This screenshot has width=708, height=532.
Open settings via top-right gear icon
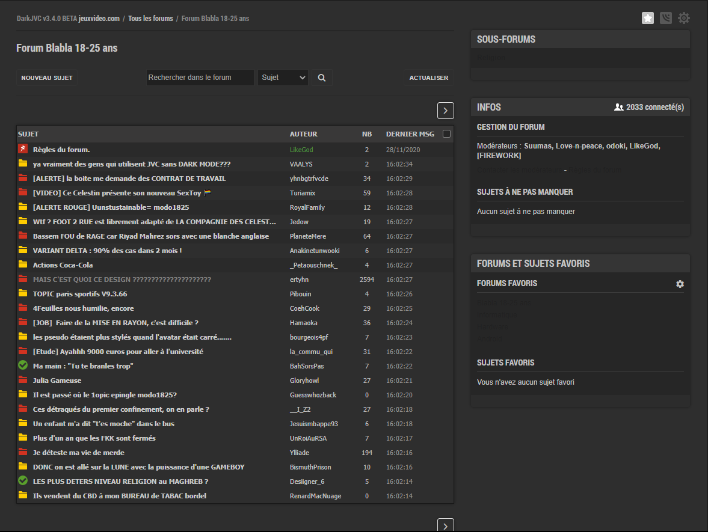click(x=684, y=18)
